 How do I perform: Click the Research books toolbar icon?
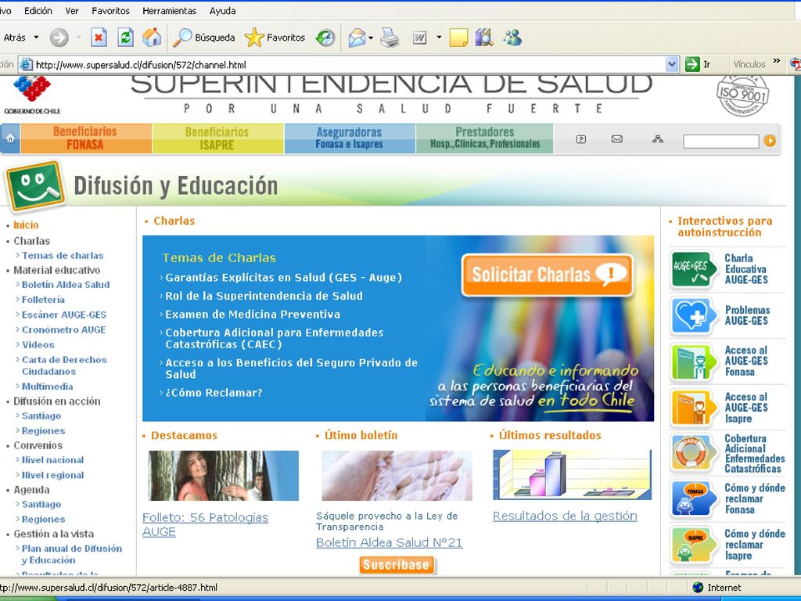pos(483,38)
